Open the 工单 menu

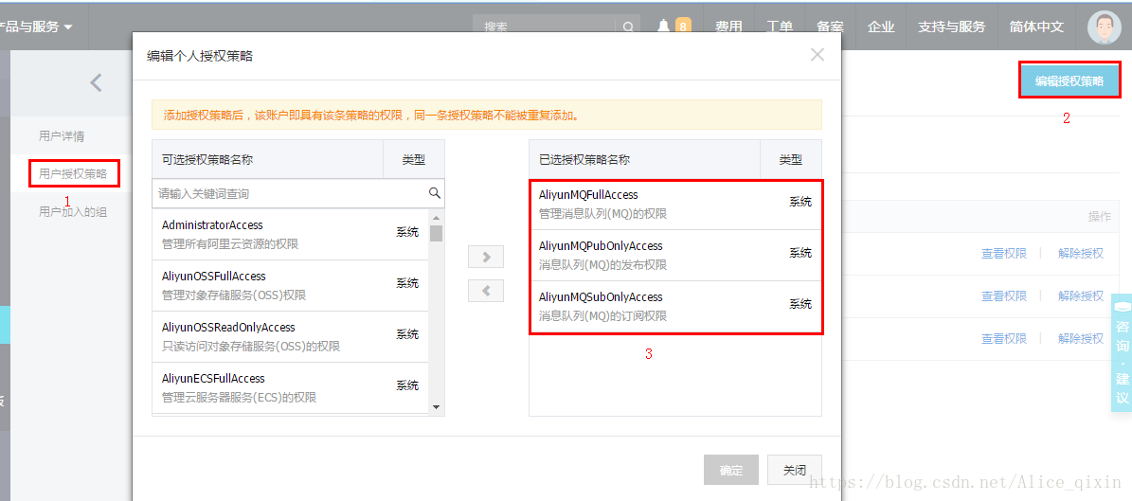click(780, 27)
